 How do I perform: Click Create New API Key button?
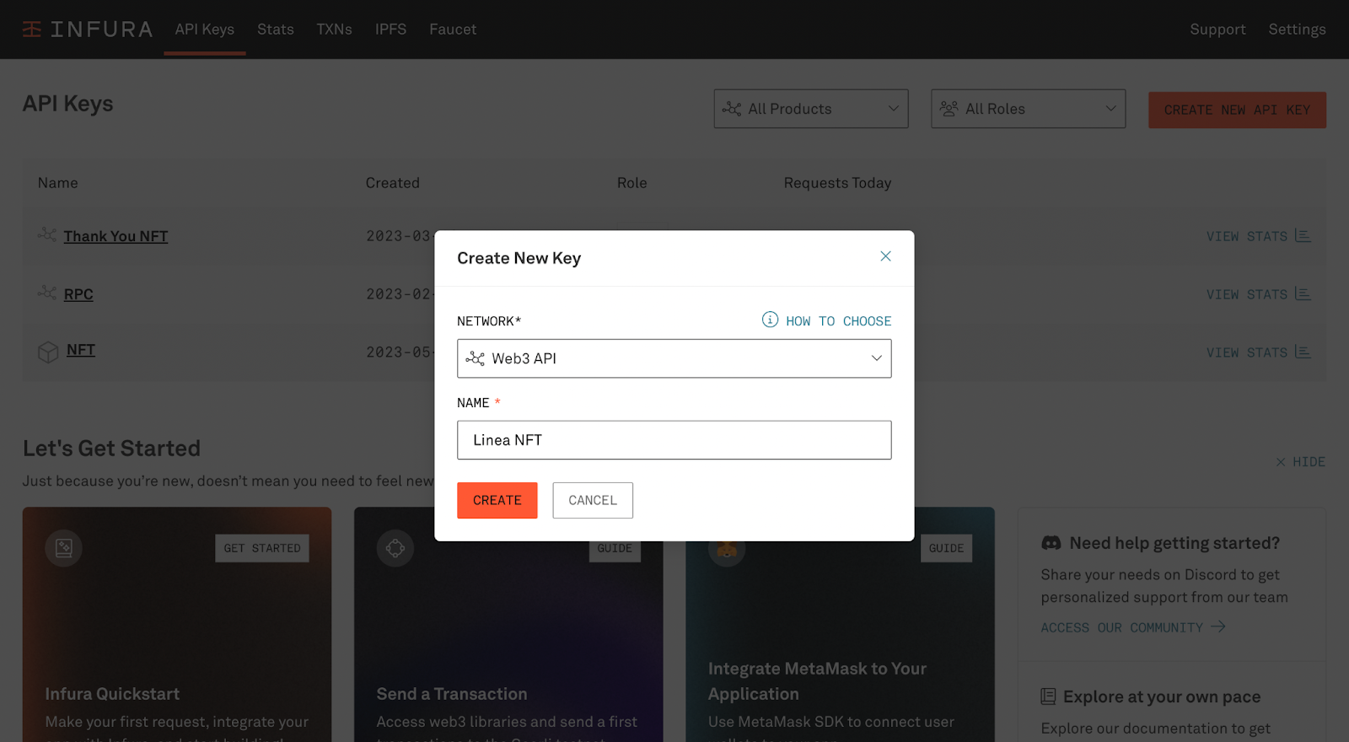pyautogui.click(x=1237, y=110)
